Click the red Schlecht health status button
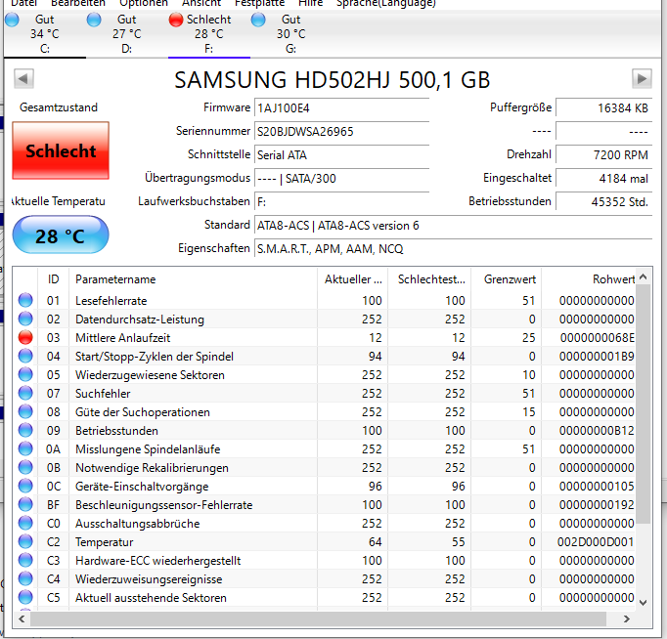 tap(61, 150)
